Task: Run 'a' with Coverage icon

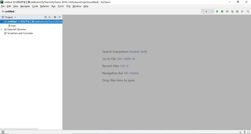Action: [227, 12]
